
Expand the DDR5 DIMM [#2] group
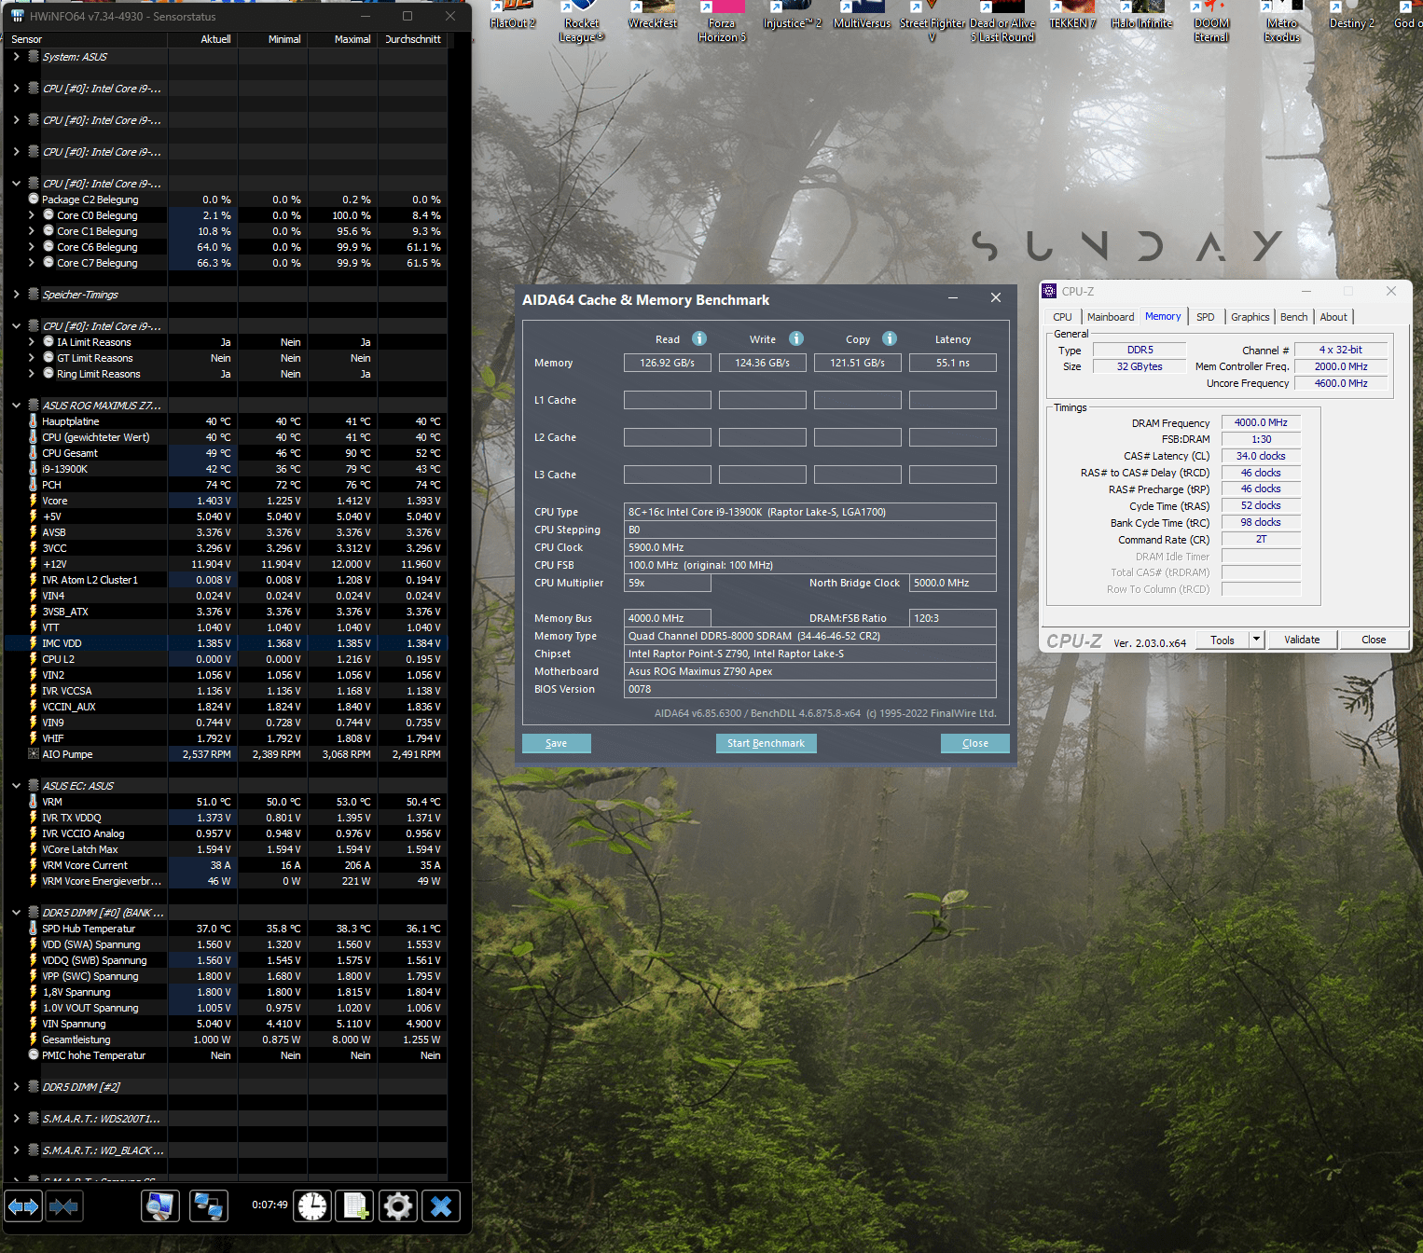point(17,1087)
